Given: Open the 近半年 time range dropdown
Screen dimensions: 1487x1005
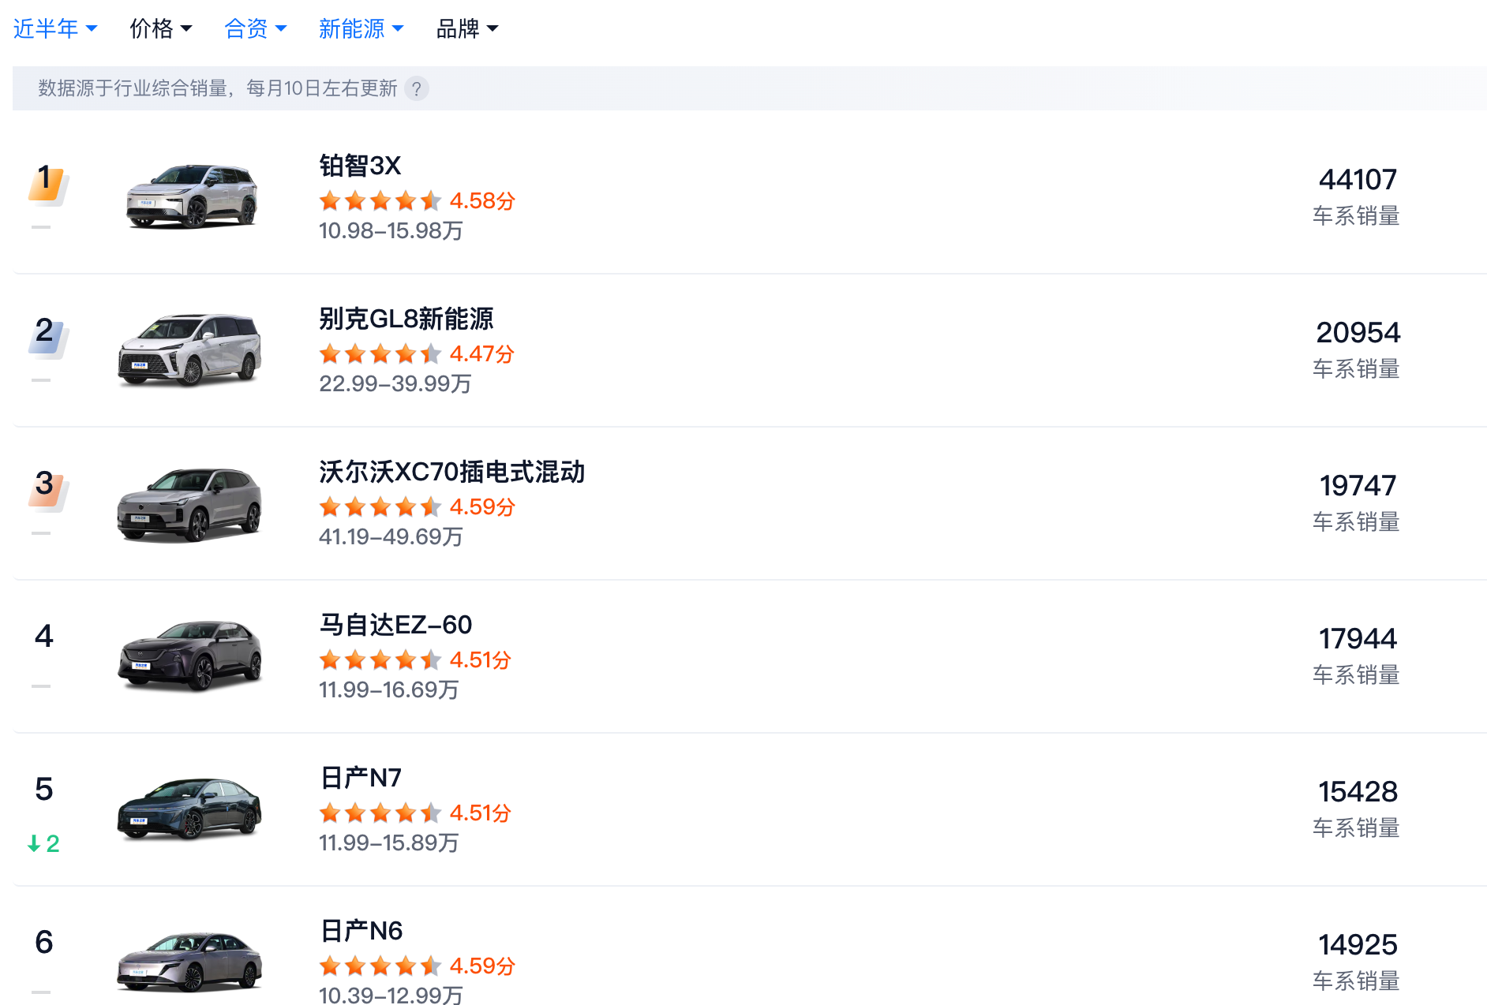Looking at the screenshot, I should click(55, 29).
